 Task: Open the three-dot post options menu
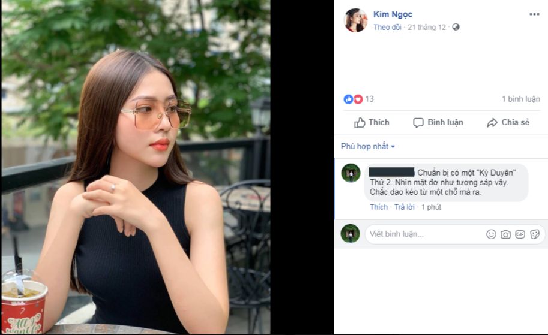[x=534, y=14]
